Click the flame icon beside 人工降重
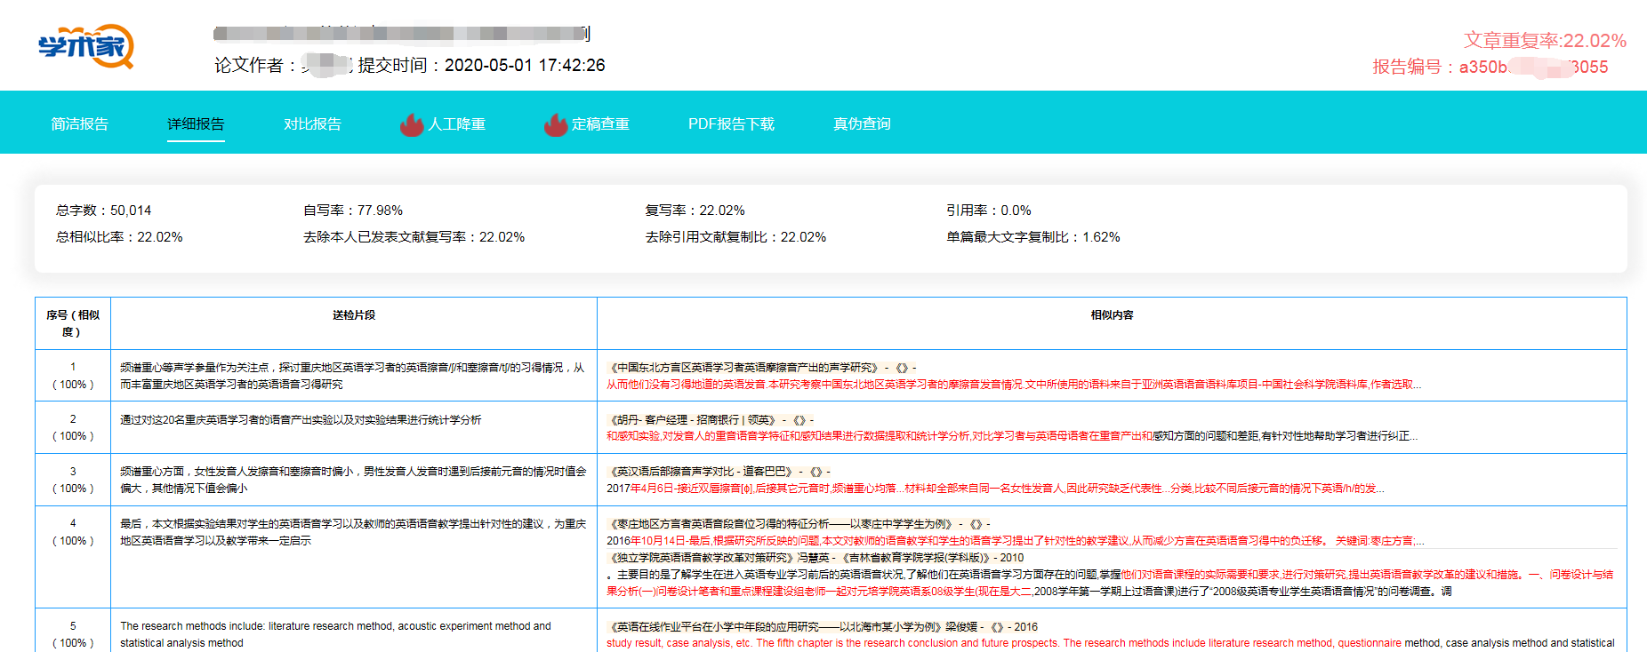 pos(412,124)
